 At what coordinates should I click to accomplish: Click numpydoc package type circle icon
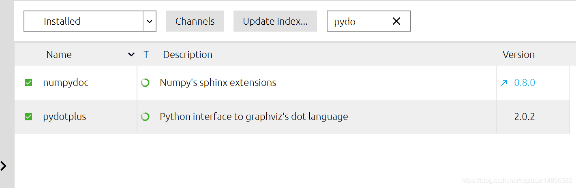(145, 83)
